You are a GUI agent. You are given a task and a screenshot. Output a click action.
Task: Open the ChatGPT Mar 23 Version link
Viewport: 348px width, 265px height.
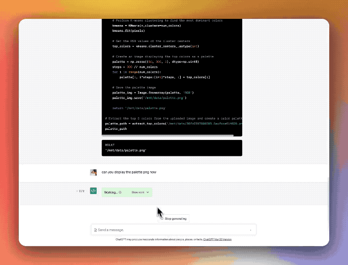coord(217,239)
